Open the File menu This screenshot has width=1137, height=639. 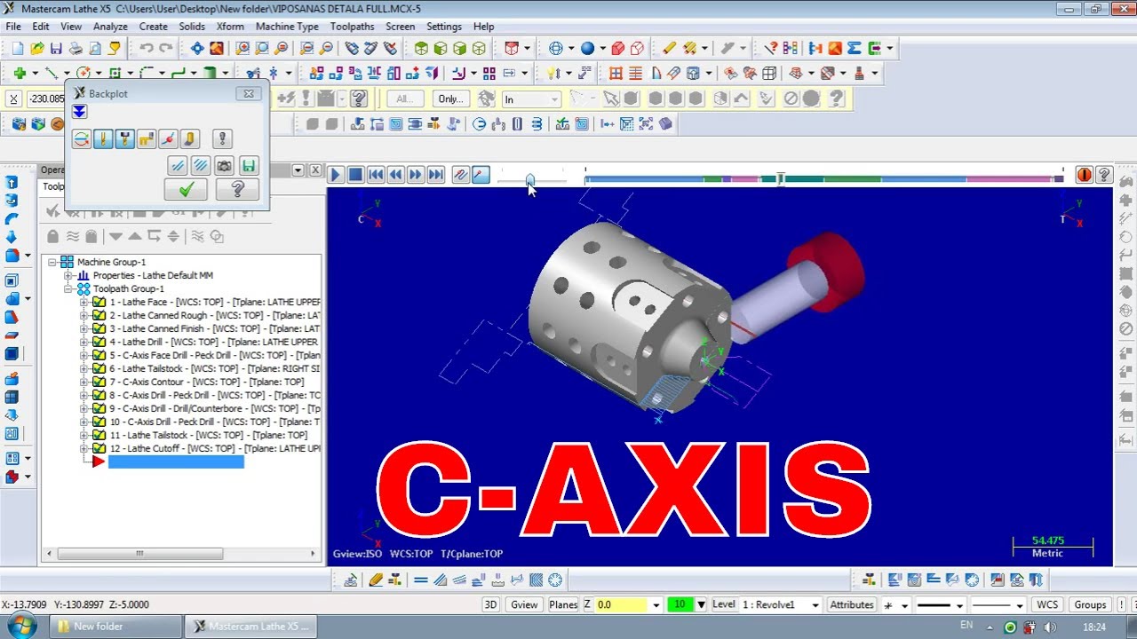pos(13,27)
